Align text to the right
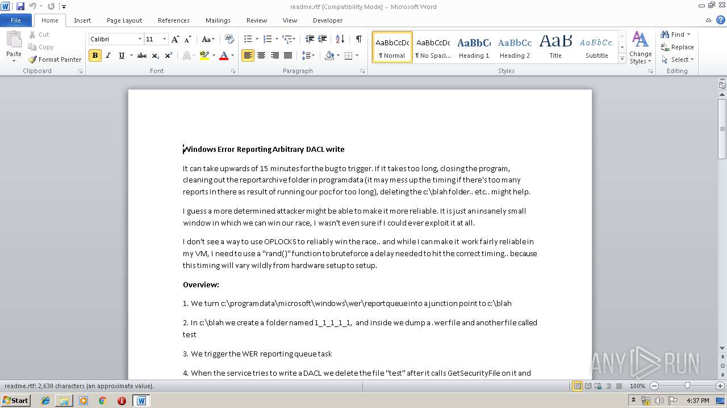 [x=274, y=56]
